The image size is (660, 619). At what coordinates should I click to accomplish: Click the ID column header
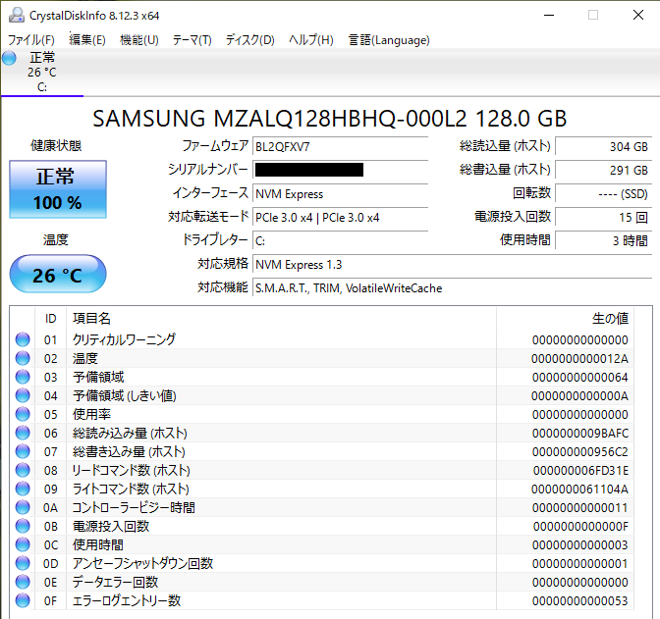tap(50, 319)
